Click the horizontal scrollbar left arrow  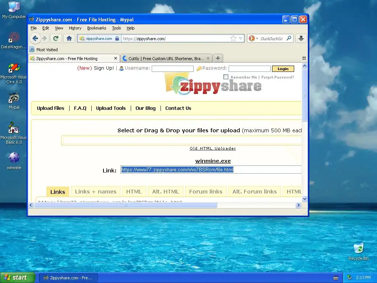pos(31,205)
